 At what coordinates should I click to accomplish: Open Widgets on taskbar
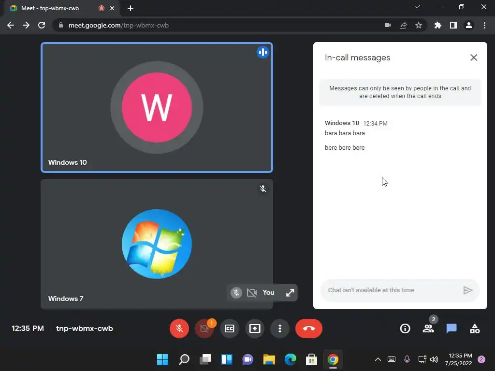[227, 359]
